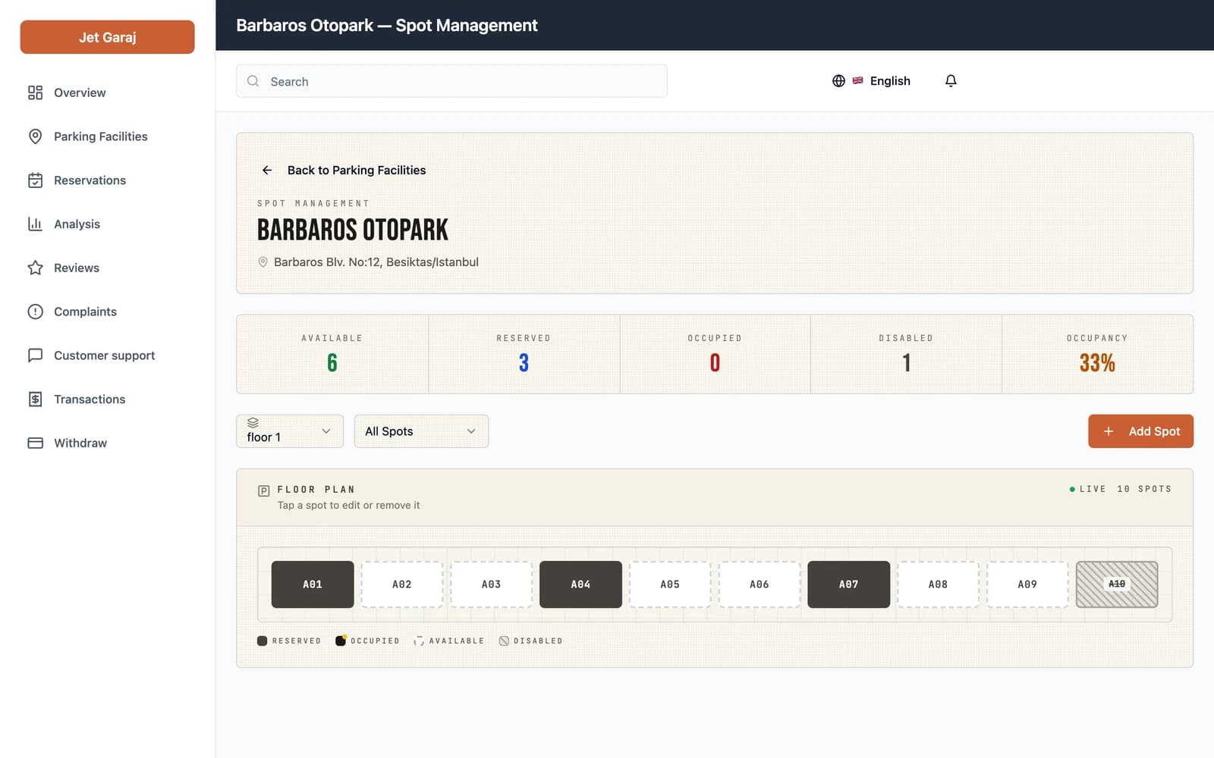Screen dimensions: 1214x758
Task: Click the floor plan P icon
Action: [263, 490]
